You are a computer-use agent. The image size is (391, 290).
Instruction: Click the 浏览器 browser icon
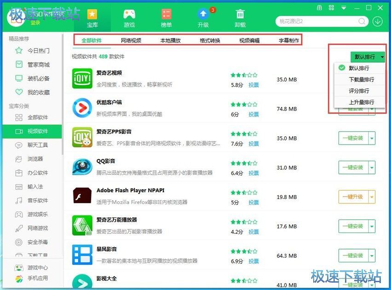[19, 159]
